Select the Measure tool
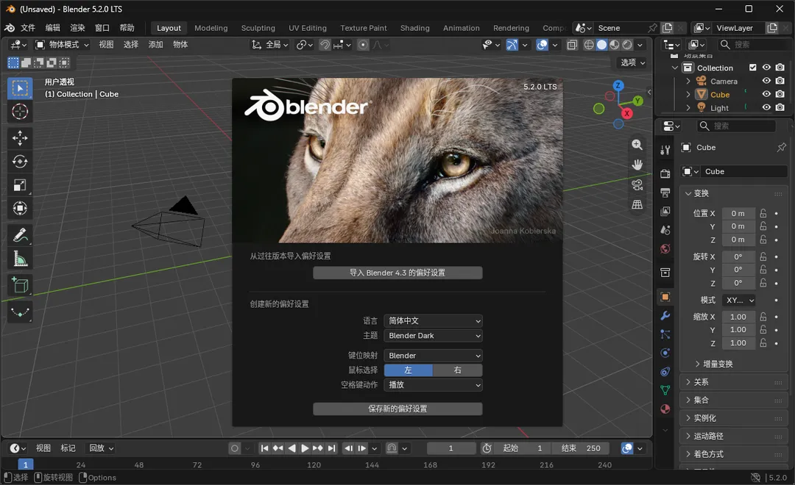The image size is (795, 485). pyautogui.click(x=20, y=259)
